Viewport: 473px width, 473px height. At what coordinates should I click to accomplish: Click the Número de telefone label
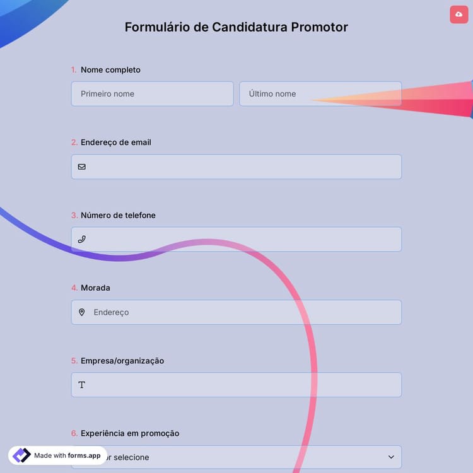click(x=118, y=215)
